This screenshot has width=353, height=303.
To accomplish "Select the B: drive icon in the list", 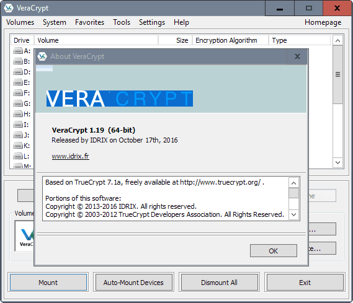I will tap(18, 61).
